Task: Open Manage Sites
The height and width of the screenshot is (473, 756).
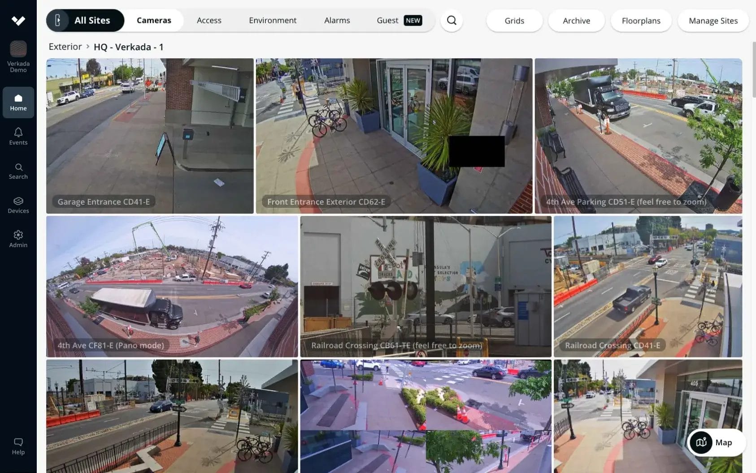Action: [x=713, y=21]
